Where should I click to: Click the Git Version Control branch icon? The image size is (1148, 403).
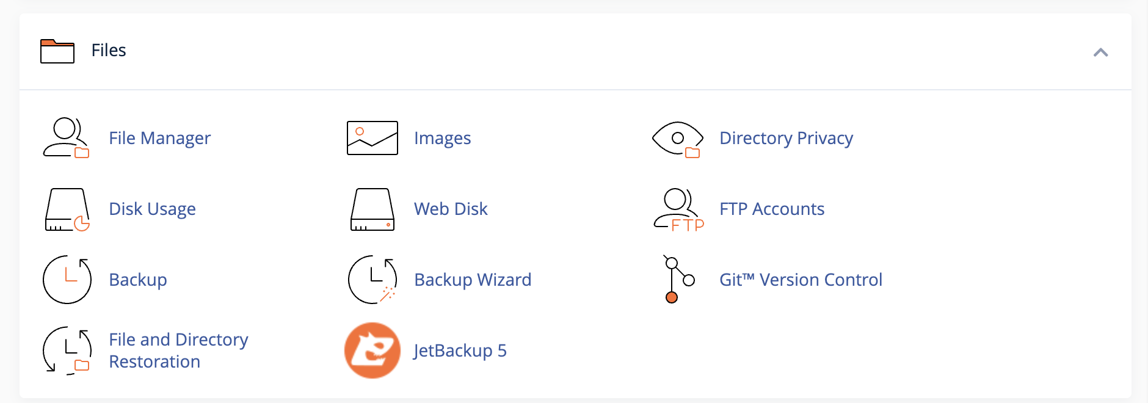click(x=677, y=280)
